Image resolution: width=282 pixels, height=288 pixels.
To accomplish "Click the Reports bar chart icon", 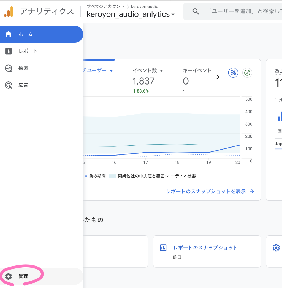I will click(9, 51).
